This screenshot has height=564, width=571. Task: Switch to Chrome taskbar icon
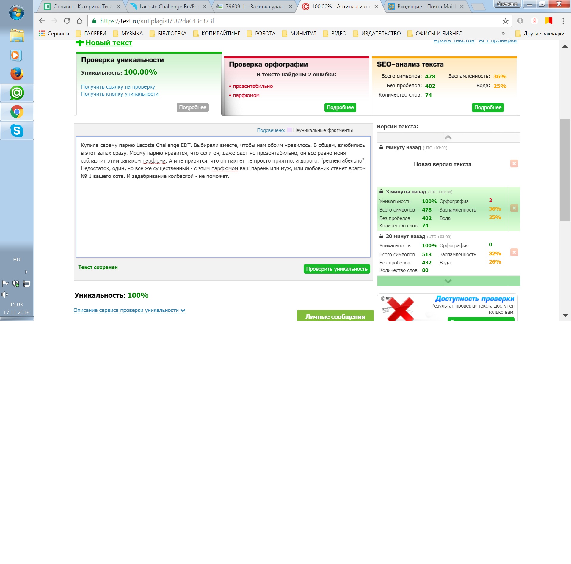pyautogui.click(x=17, y=112)
